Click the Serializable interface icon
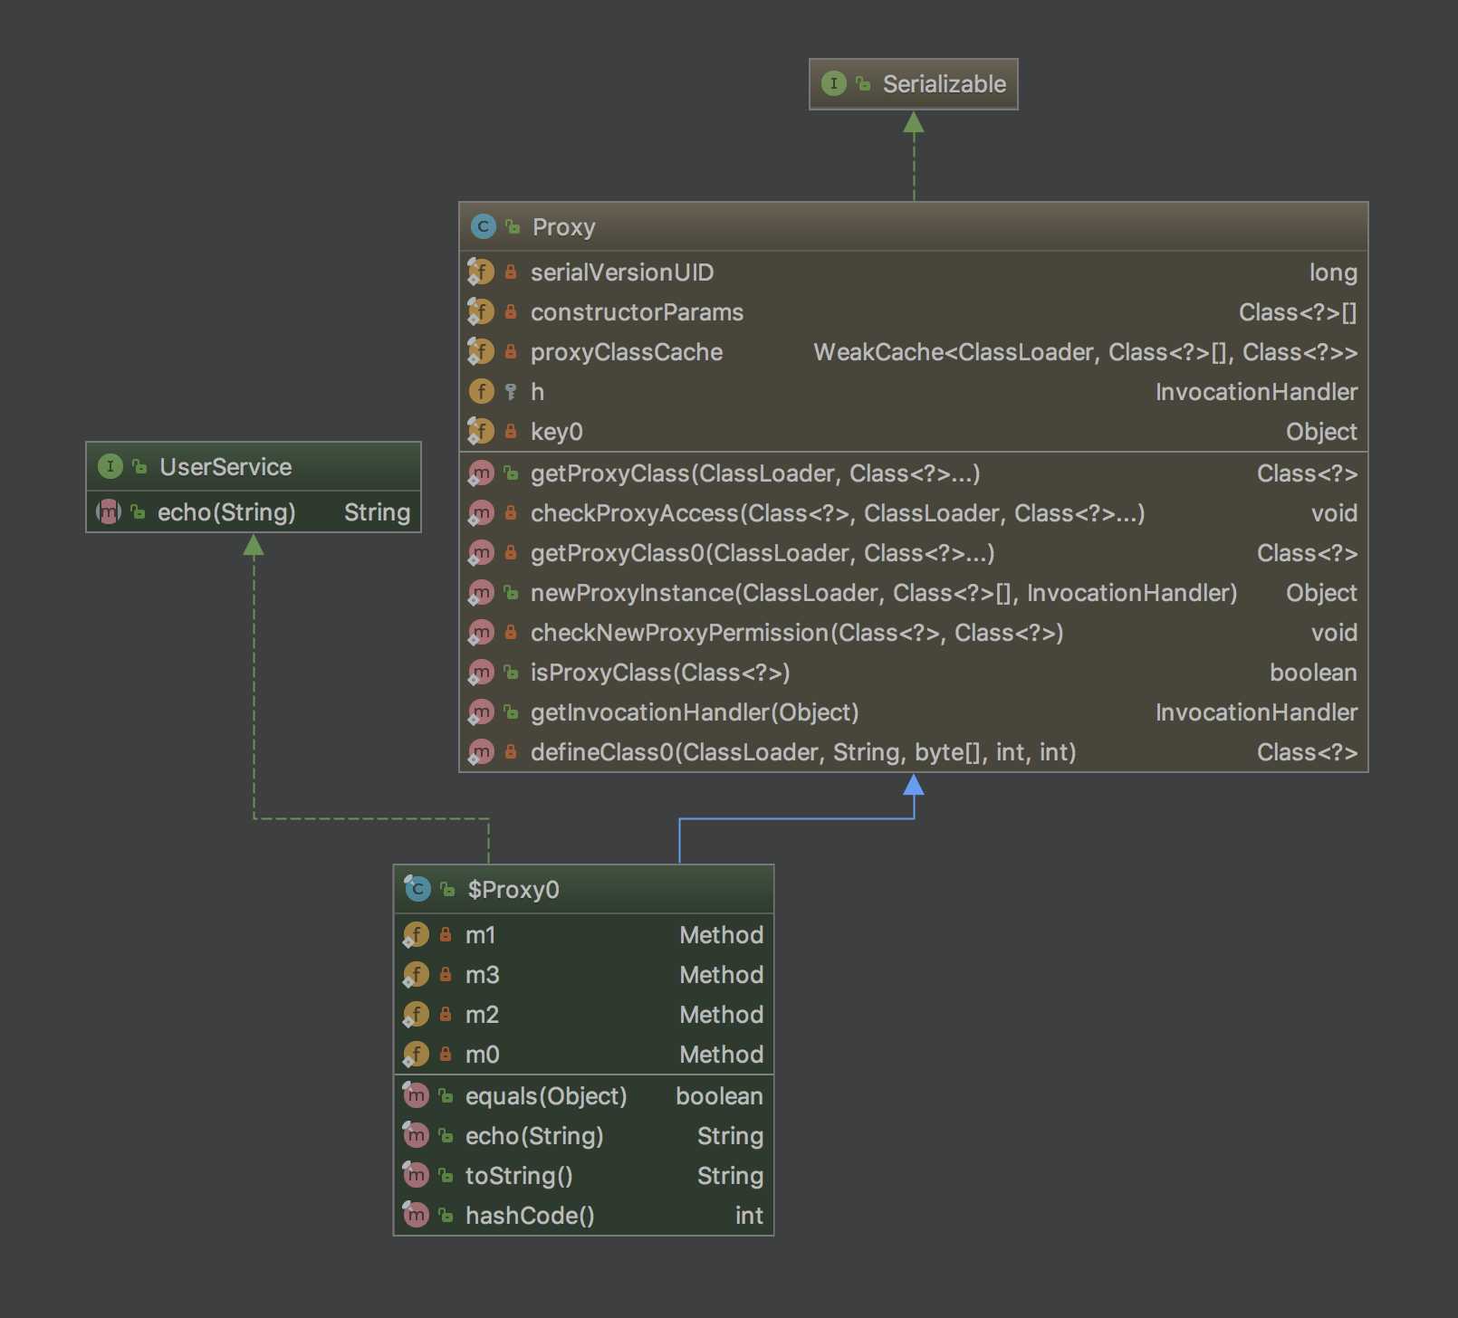 tap(833, 84)
